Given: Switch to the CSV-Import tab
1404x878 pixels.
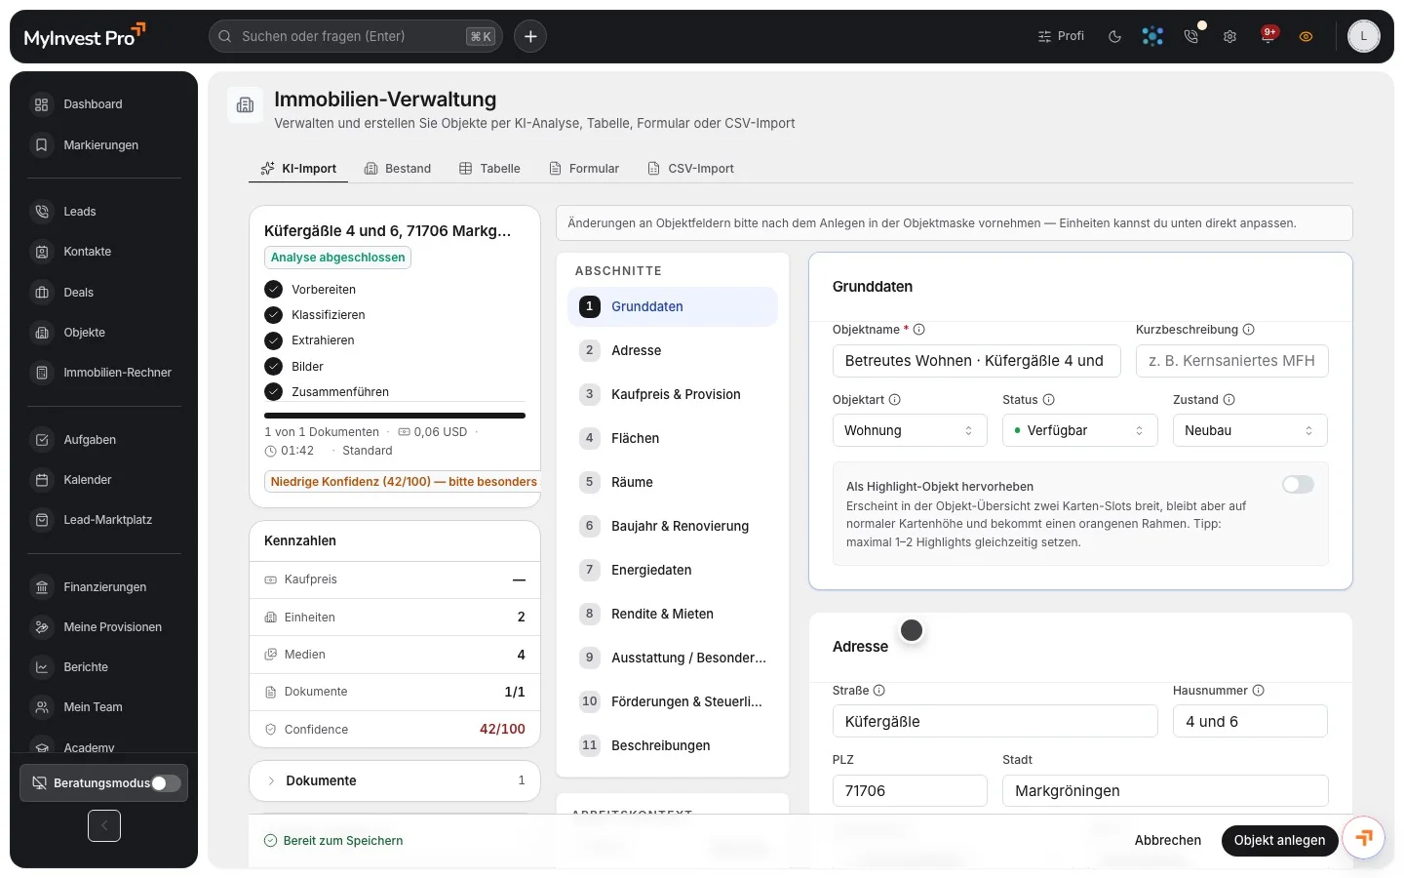Looking at the screenshot, I should [691, 169].
